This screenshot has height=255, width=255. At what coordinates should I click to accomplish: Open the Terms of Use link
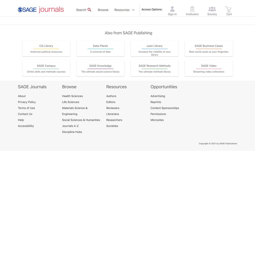pos(26,108)
